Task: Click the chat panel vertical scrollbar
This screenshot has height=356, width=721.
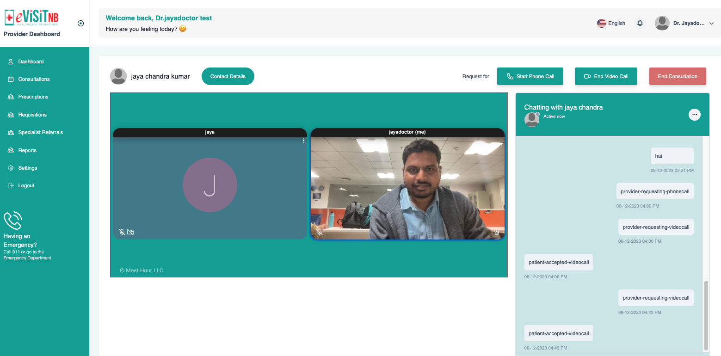Action: coord(706,314)
